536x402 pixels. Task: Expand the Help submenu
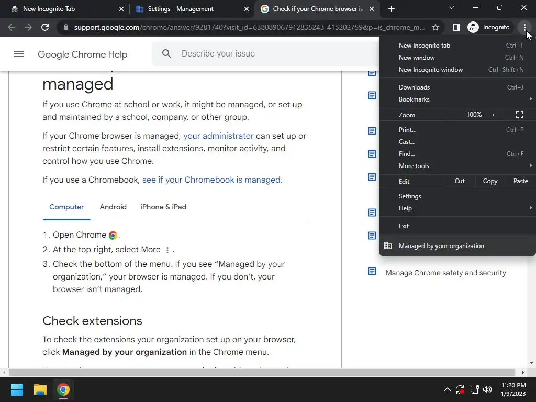(457, 208)
